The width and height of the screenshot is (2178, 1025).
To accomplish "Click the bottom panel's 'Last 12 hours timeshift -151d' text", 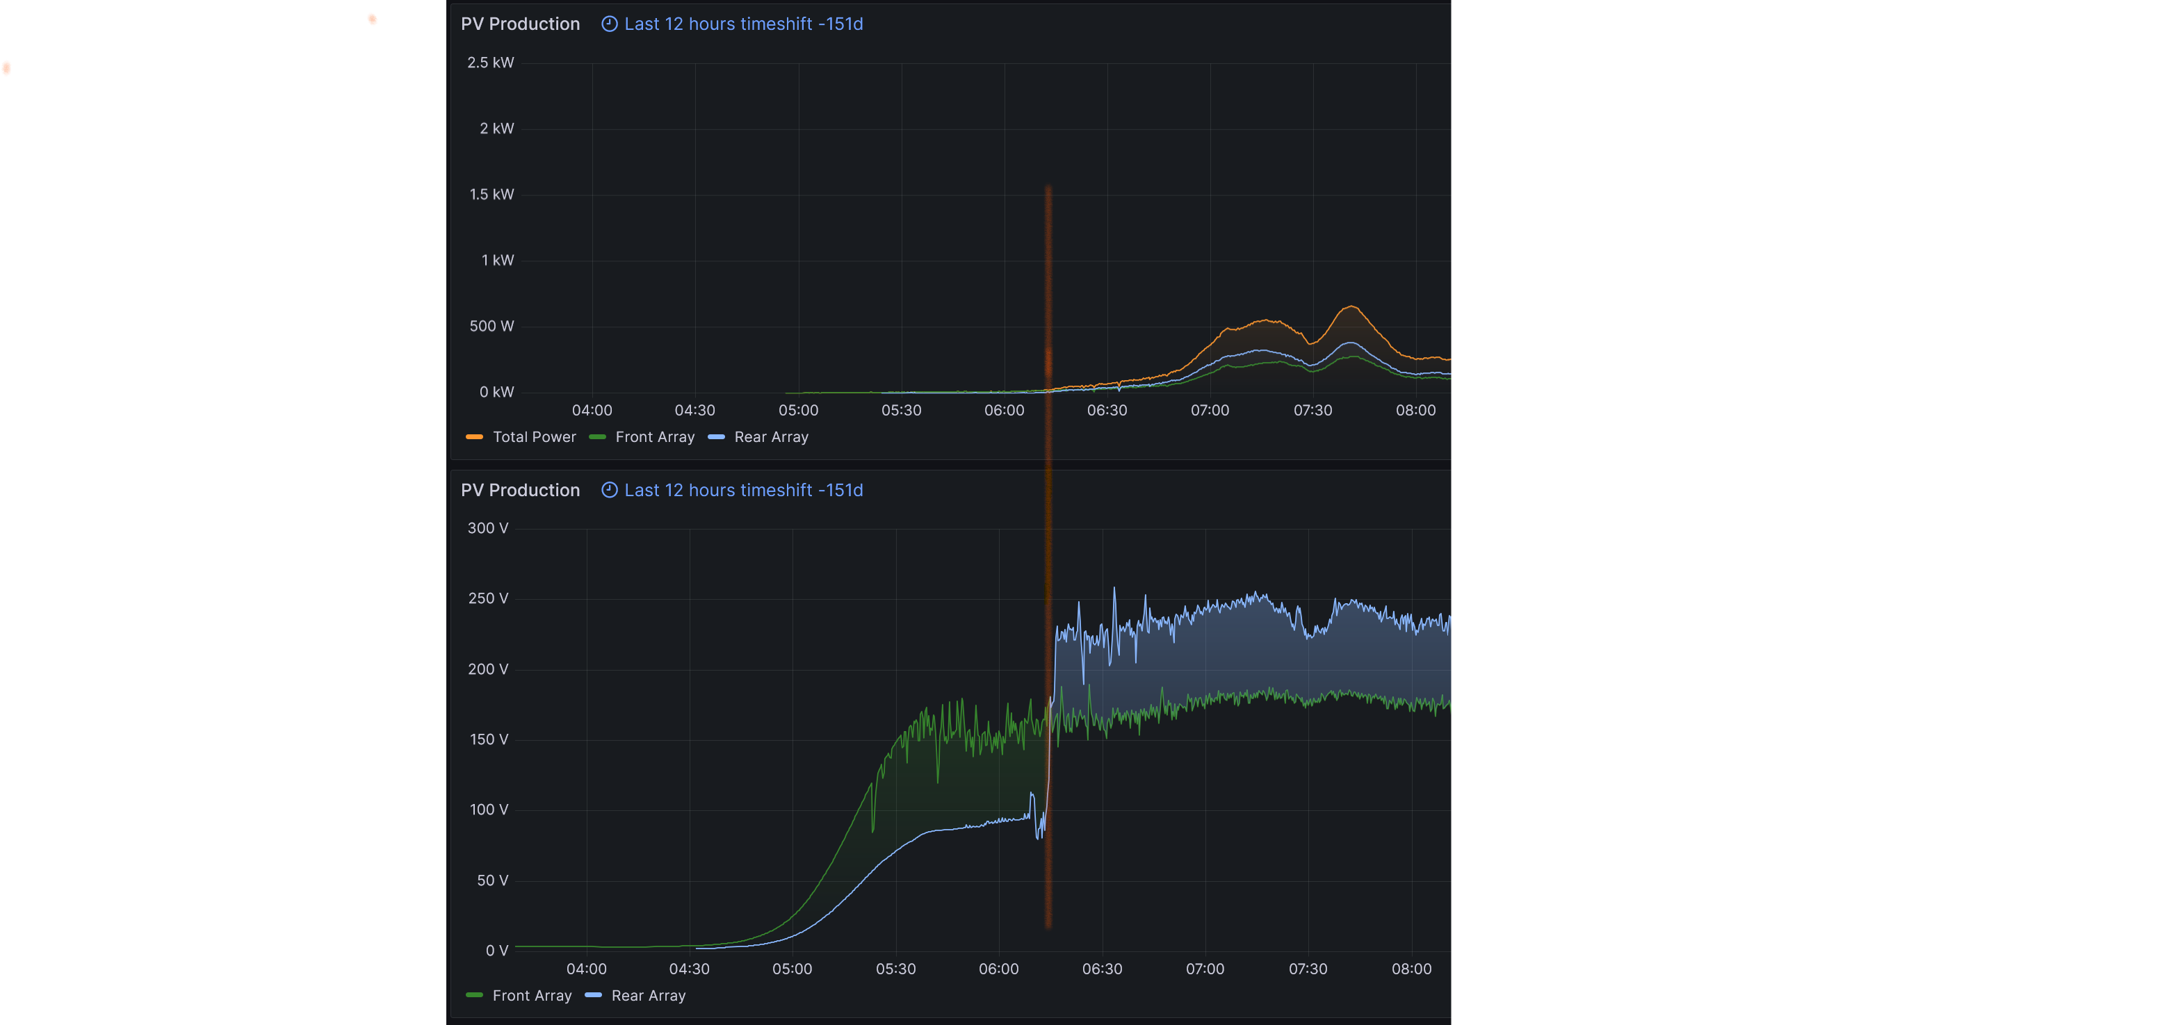I will 743,490.
